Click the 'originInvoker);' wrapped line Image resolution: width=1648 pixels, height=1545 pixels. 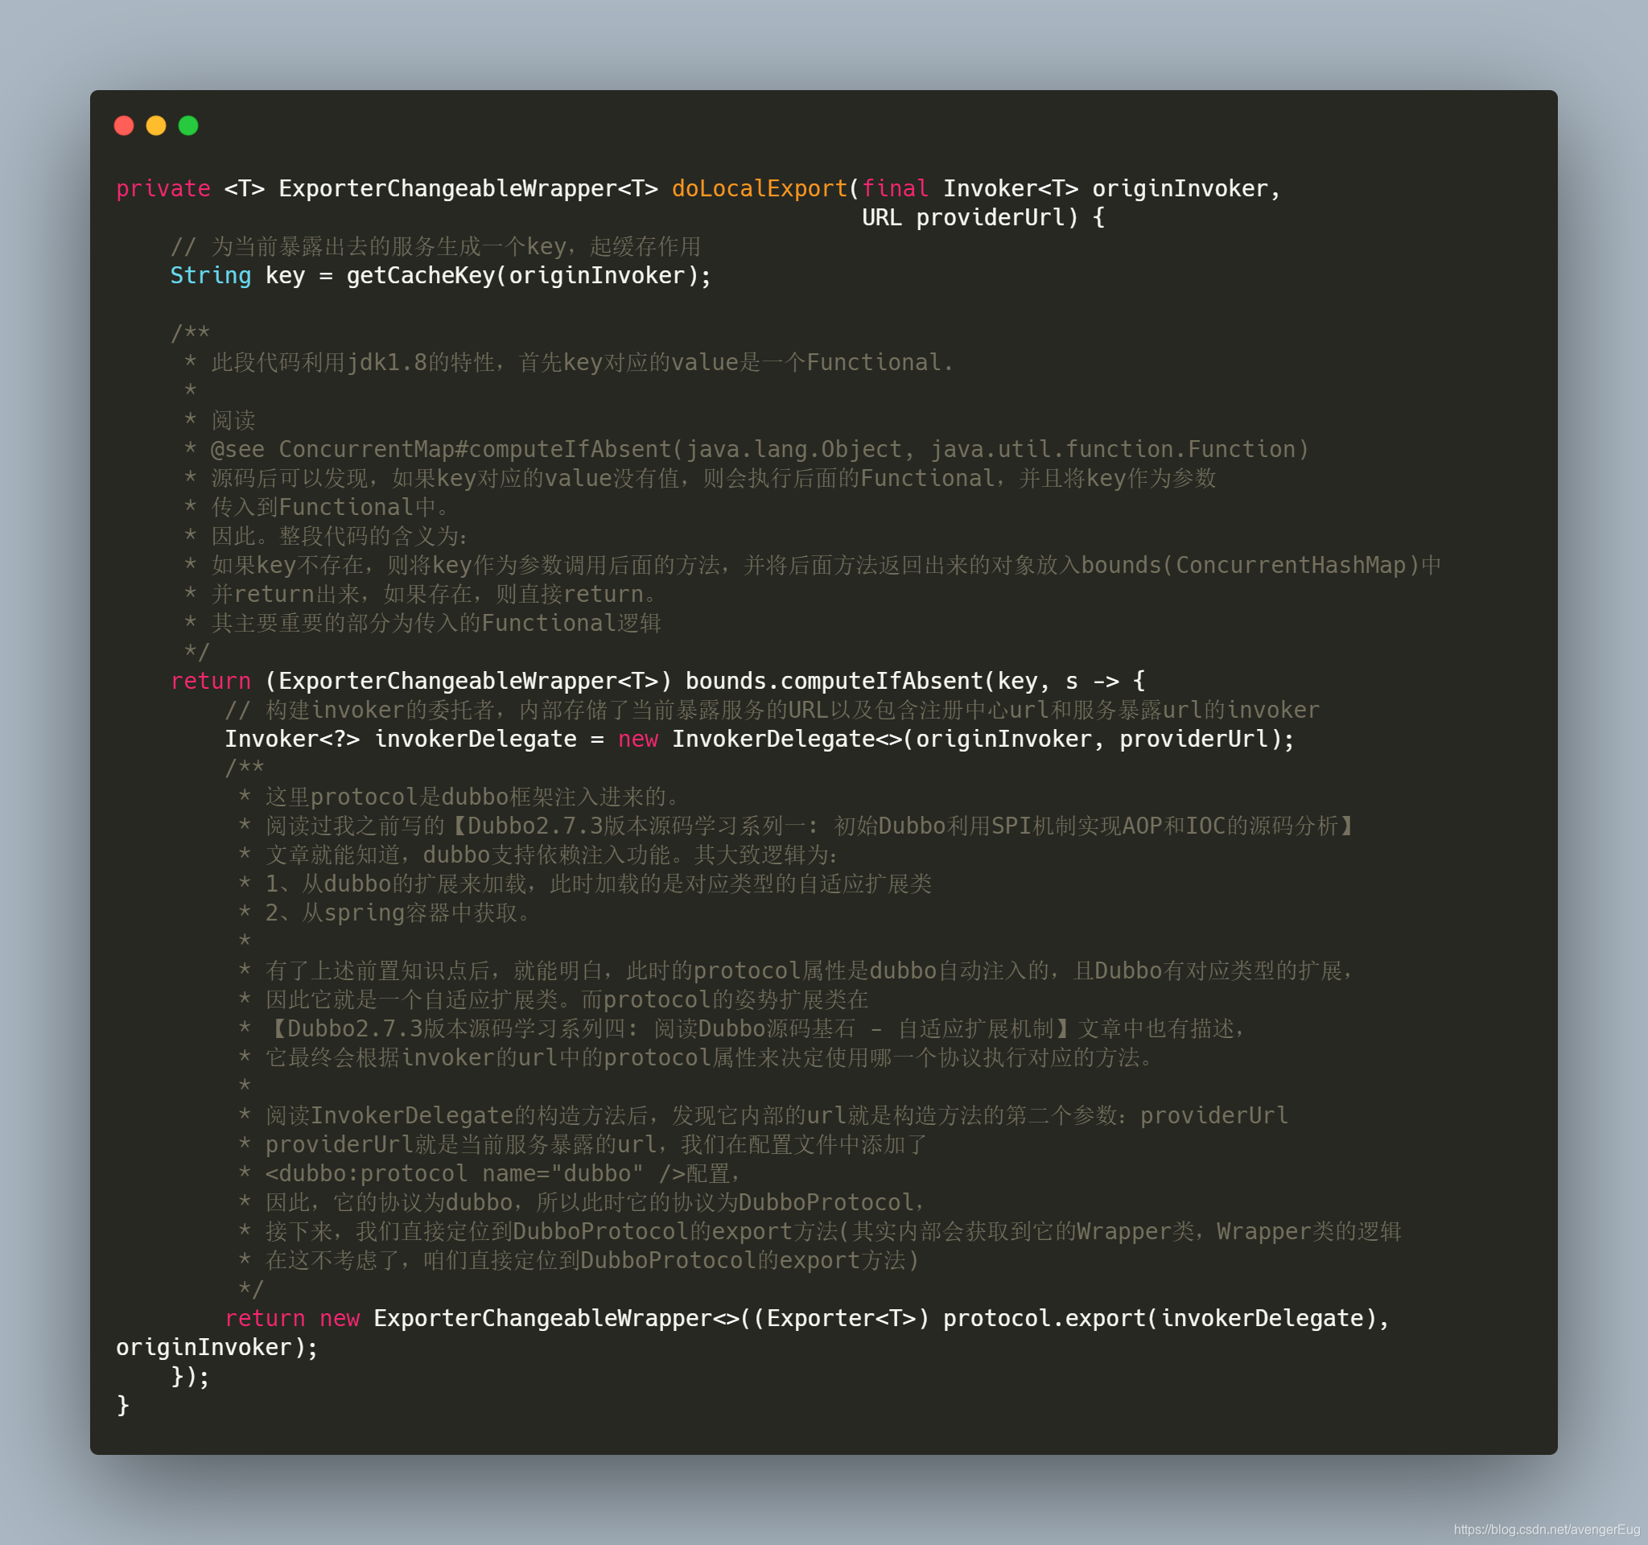click(217, 1348)
